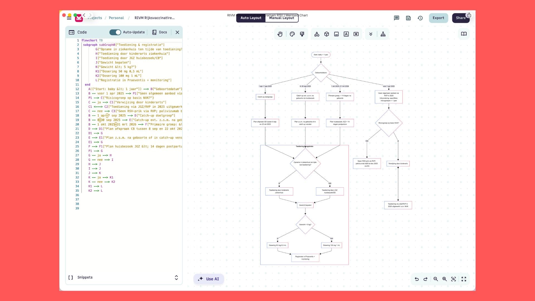This screenshot has width=535, height=301.
Task: Toggle Auto-Update for the code
Action: point(115,32)
